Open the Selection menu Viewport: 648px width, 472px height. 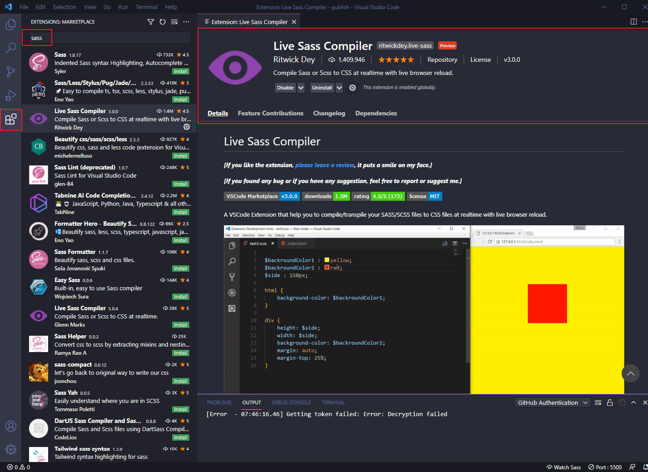pyautogui.click(x=64, y=7)
